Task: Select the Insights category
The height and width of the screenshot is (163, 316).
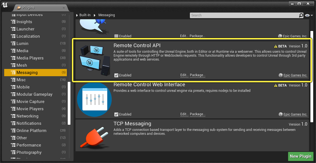Action: [36, 22]
